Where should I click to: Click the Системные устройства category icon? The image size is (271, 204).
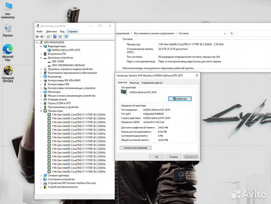coord(45,179)
